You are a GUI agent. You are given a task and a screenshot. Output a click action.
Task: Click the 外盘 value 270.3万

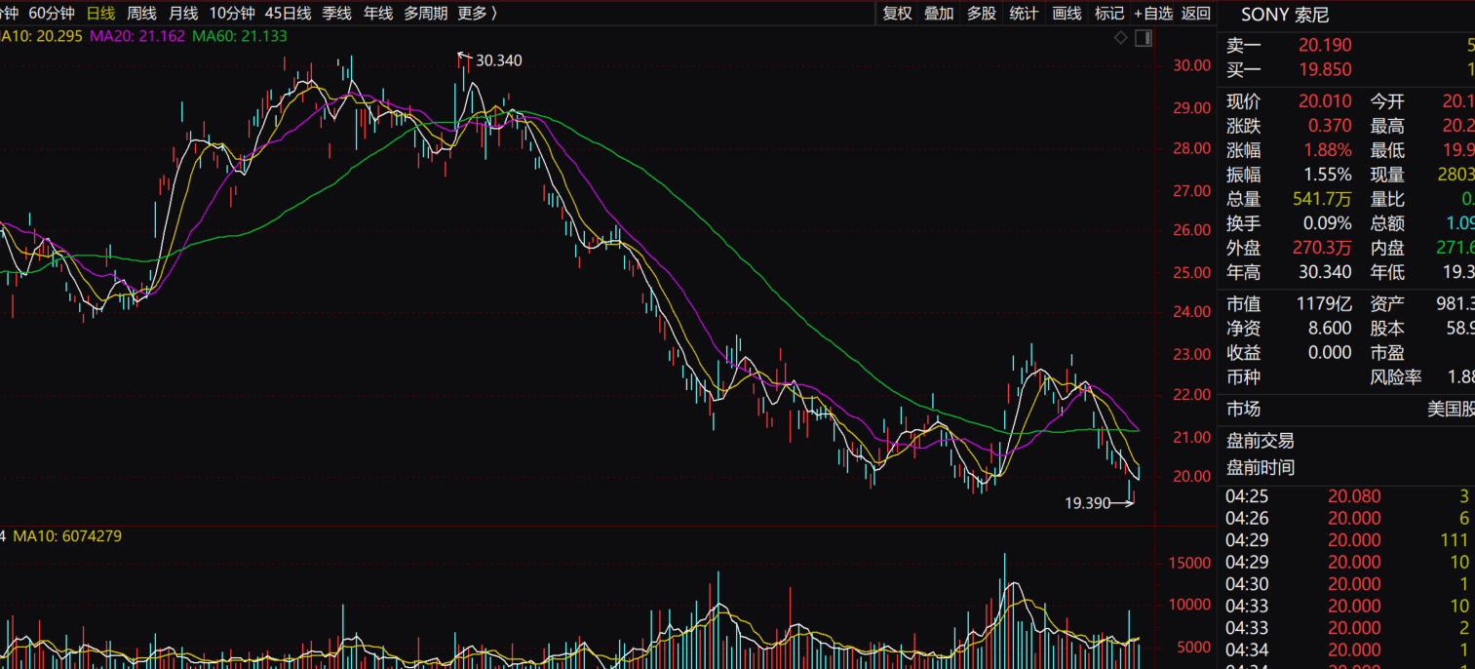(x=1323, y=248)
